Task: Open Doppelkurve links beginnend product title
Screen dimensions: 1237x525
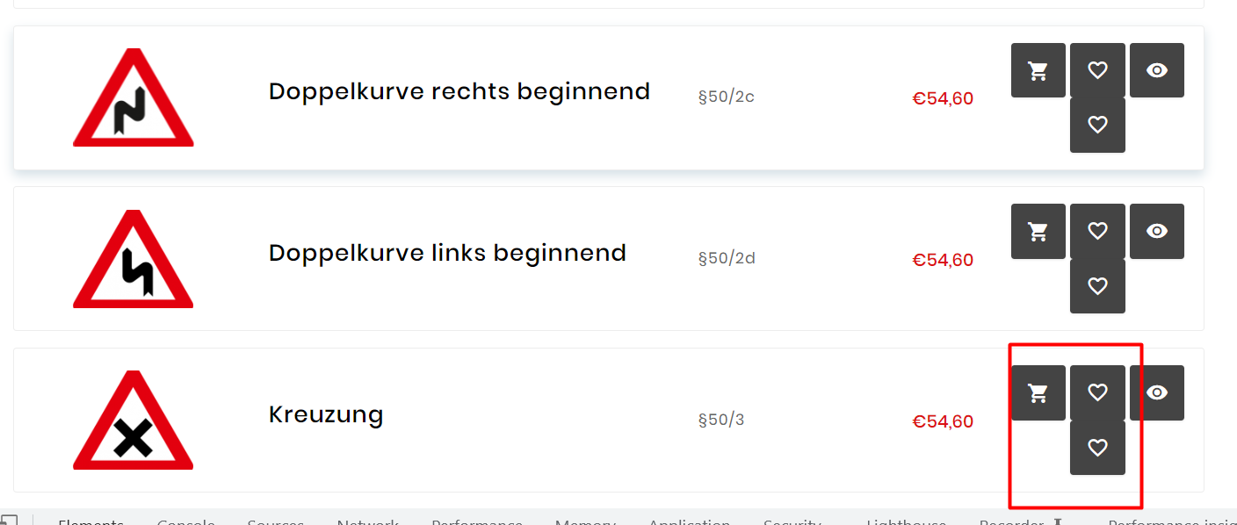Action: (447, 253)
